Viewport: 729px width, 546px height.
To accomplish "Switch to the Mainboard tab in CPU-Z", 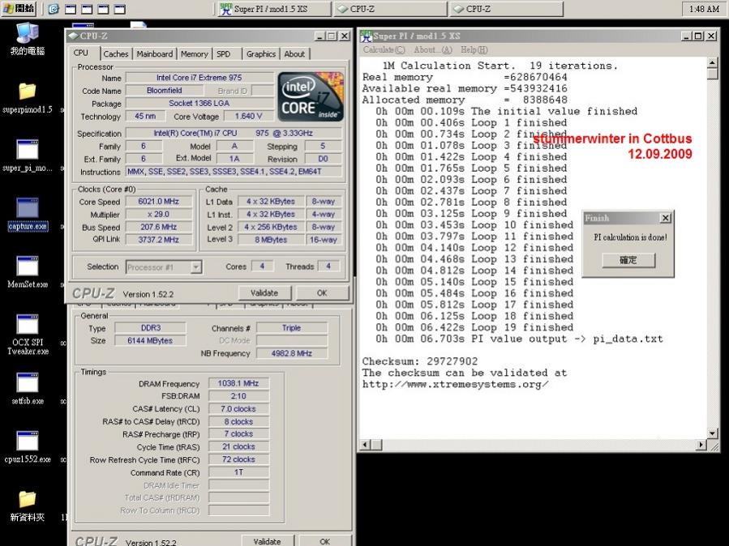I will 154,53.
